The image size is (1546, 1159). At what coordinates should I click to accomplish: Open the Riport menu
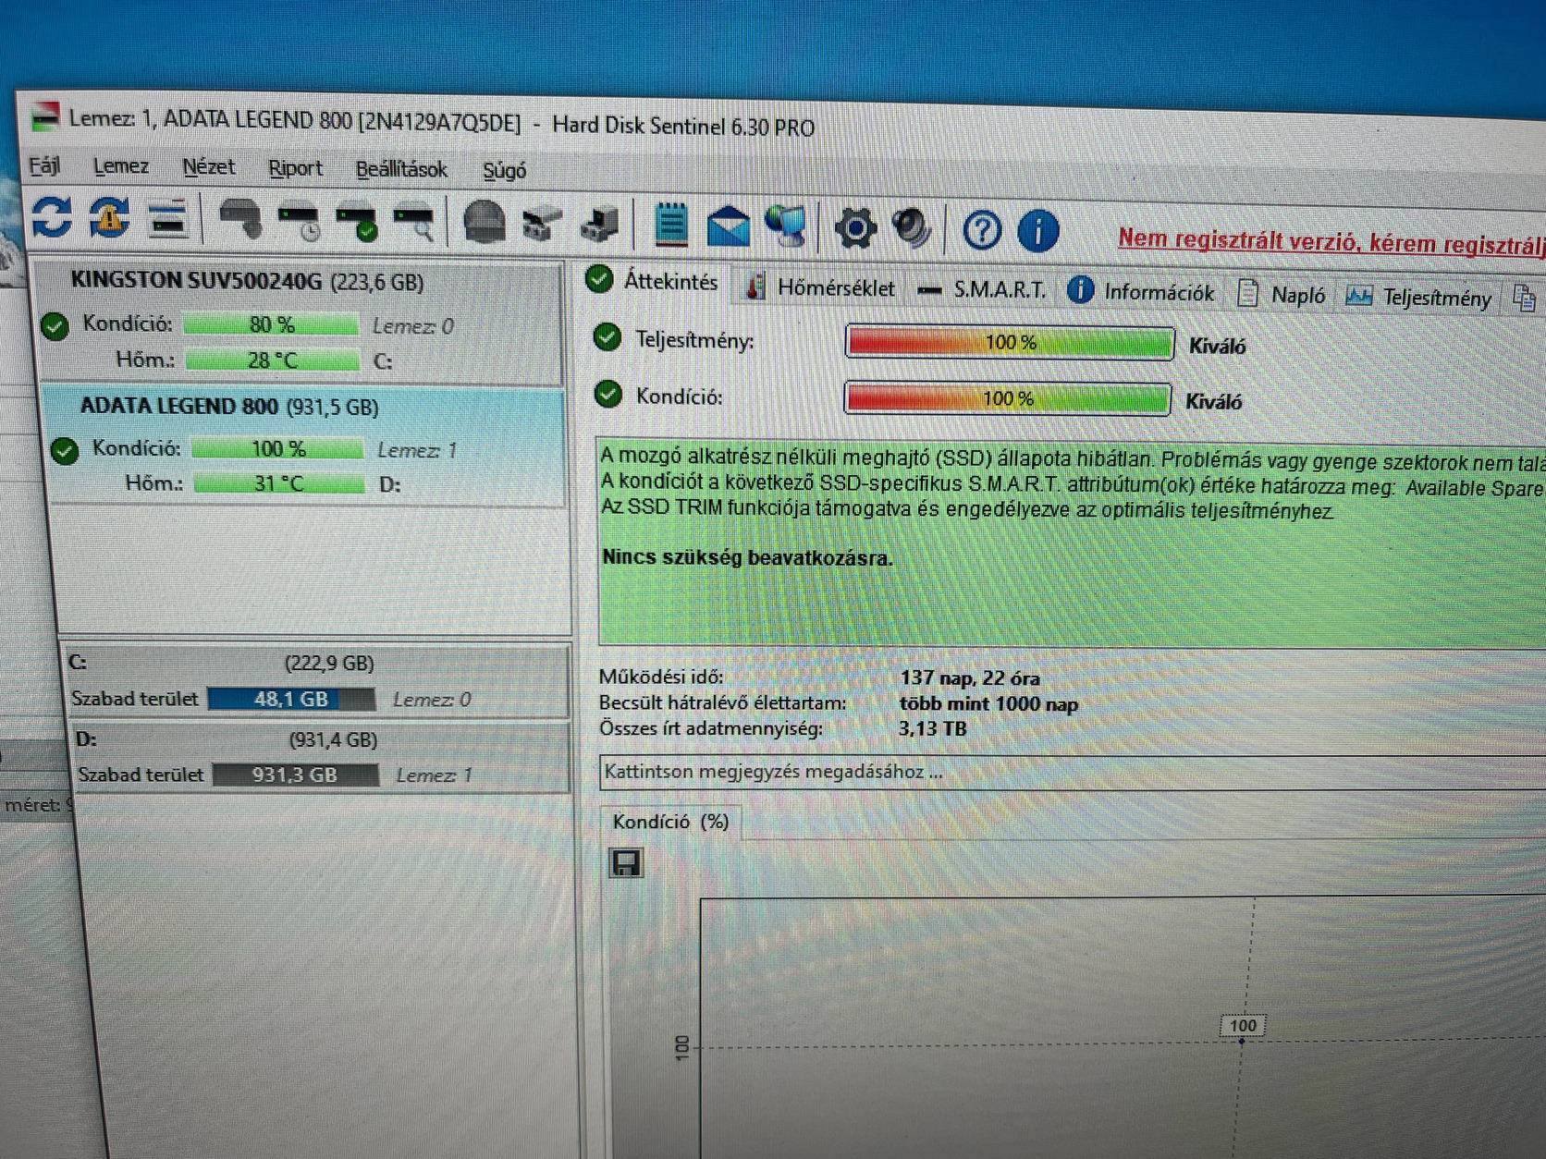tap(295, 168)
